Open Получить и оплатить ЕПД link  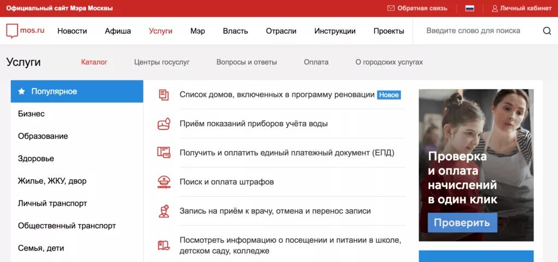click(287, 153)
